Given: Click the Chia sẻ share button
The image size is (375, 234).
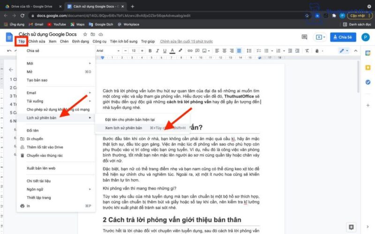Looking at the screenshot, I should (x=343, y=37).
